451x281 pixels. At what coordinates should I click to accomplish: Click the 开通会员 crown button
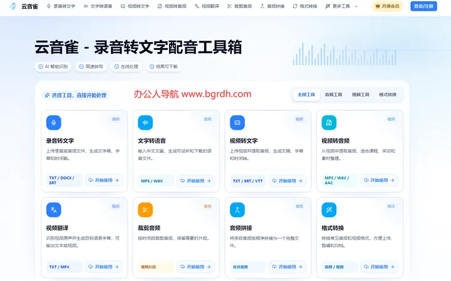click(x=388, y=6)
